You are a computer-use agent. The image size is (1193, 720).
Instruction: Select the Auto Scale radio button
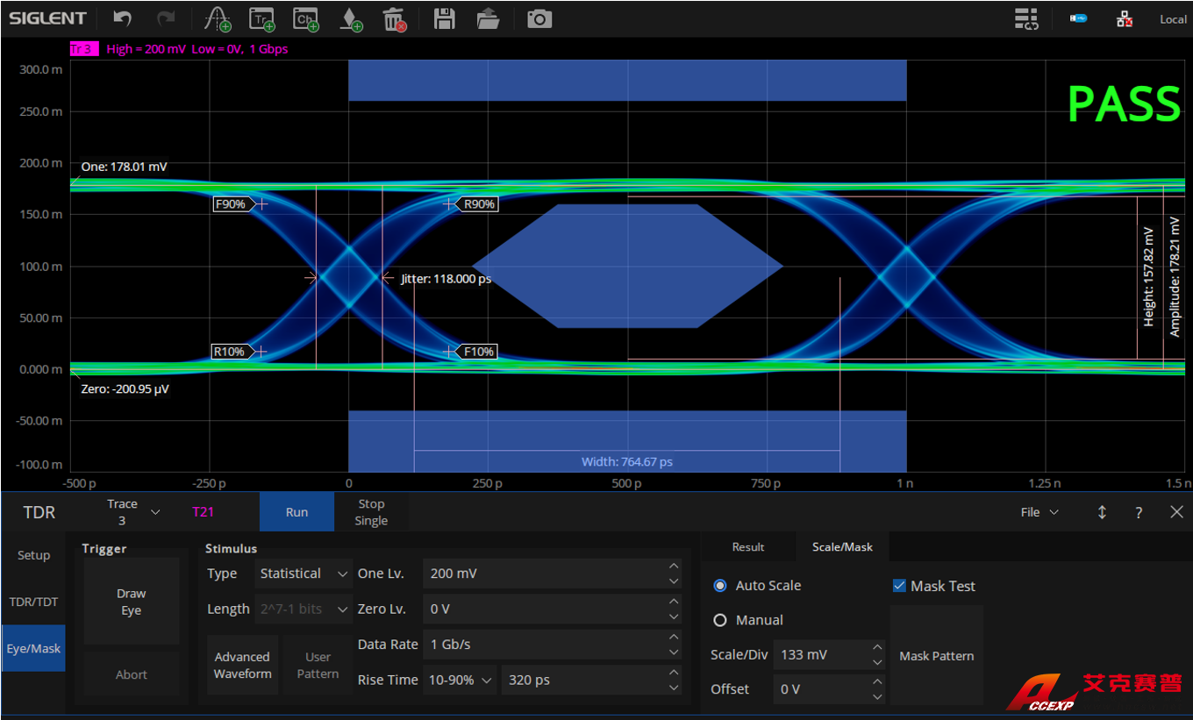(x=720, y=586)
